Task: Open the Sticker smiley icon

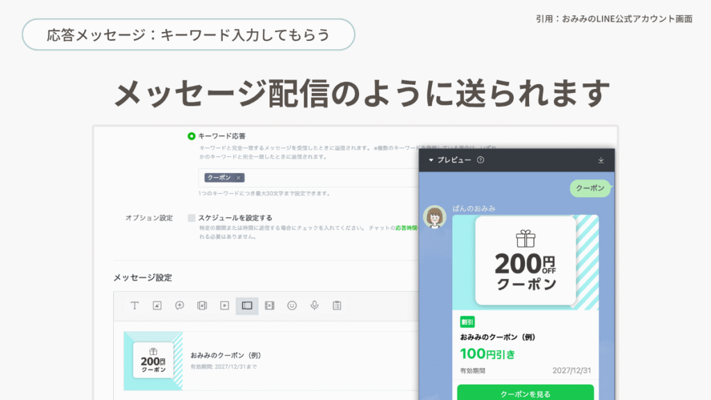Action: [292, 306]
